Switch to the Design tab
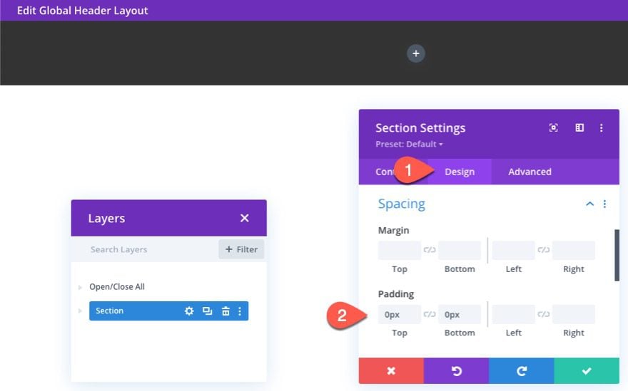This screenshot has height=391, width=628. pyautogui.click(x=460, y=172)
